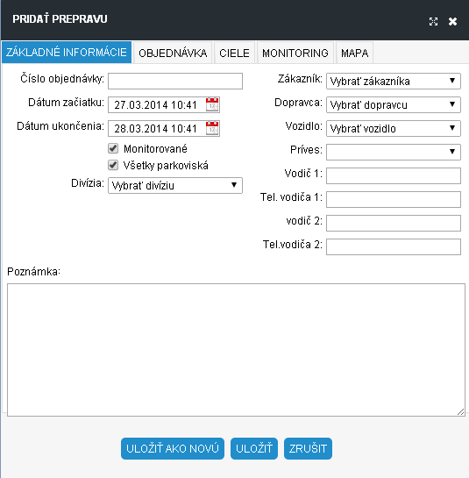This screenshot has height=478, width=469.
Task: Click into the Poznámka text area
Action: tap(236, 350)
